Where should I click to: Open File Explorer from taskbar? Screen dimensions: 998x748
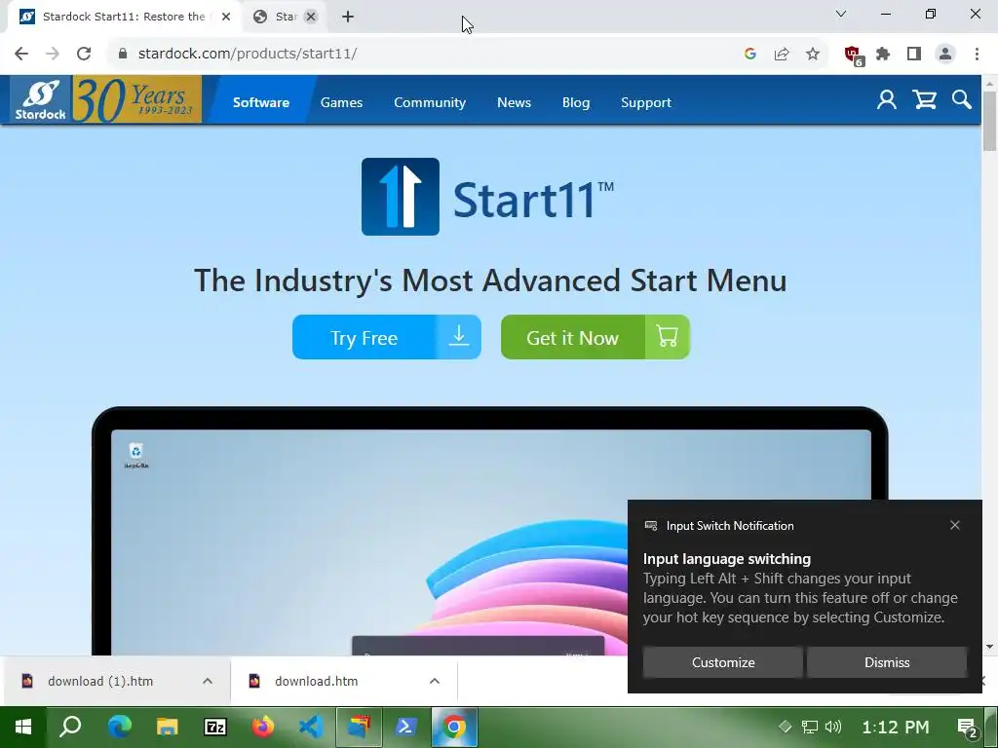point(168,727)
